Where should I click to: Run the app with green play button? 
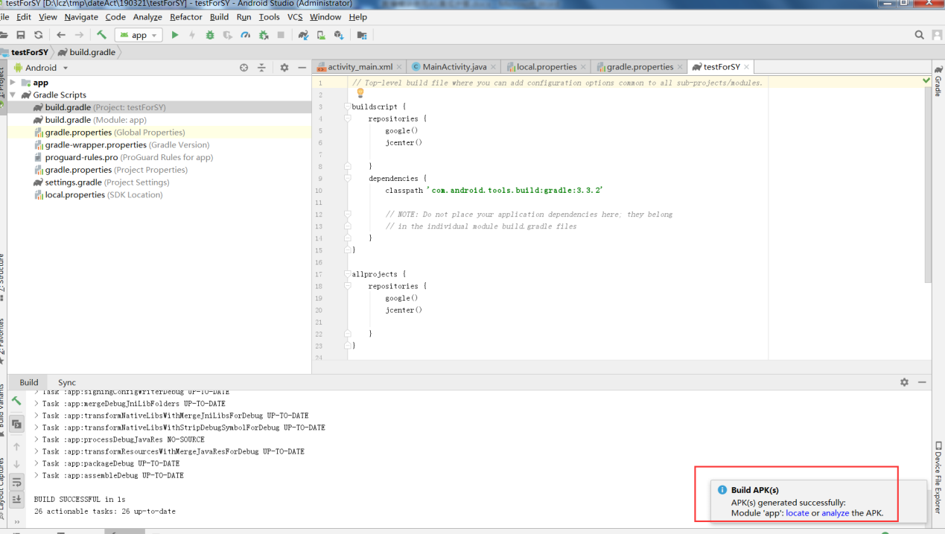pyautogui.click(x=175, y=35)
